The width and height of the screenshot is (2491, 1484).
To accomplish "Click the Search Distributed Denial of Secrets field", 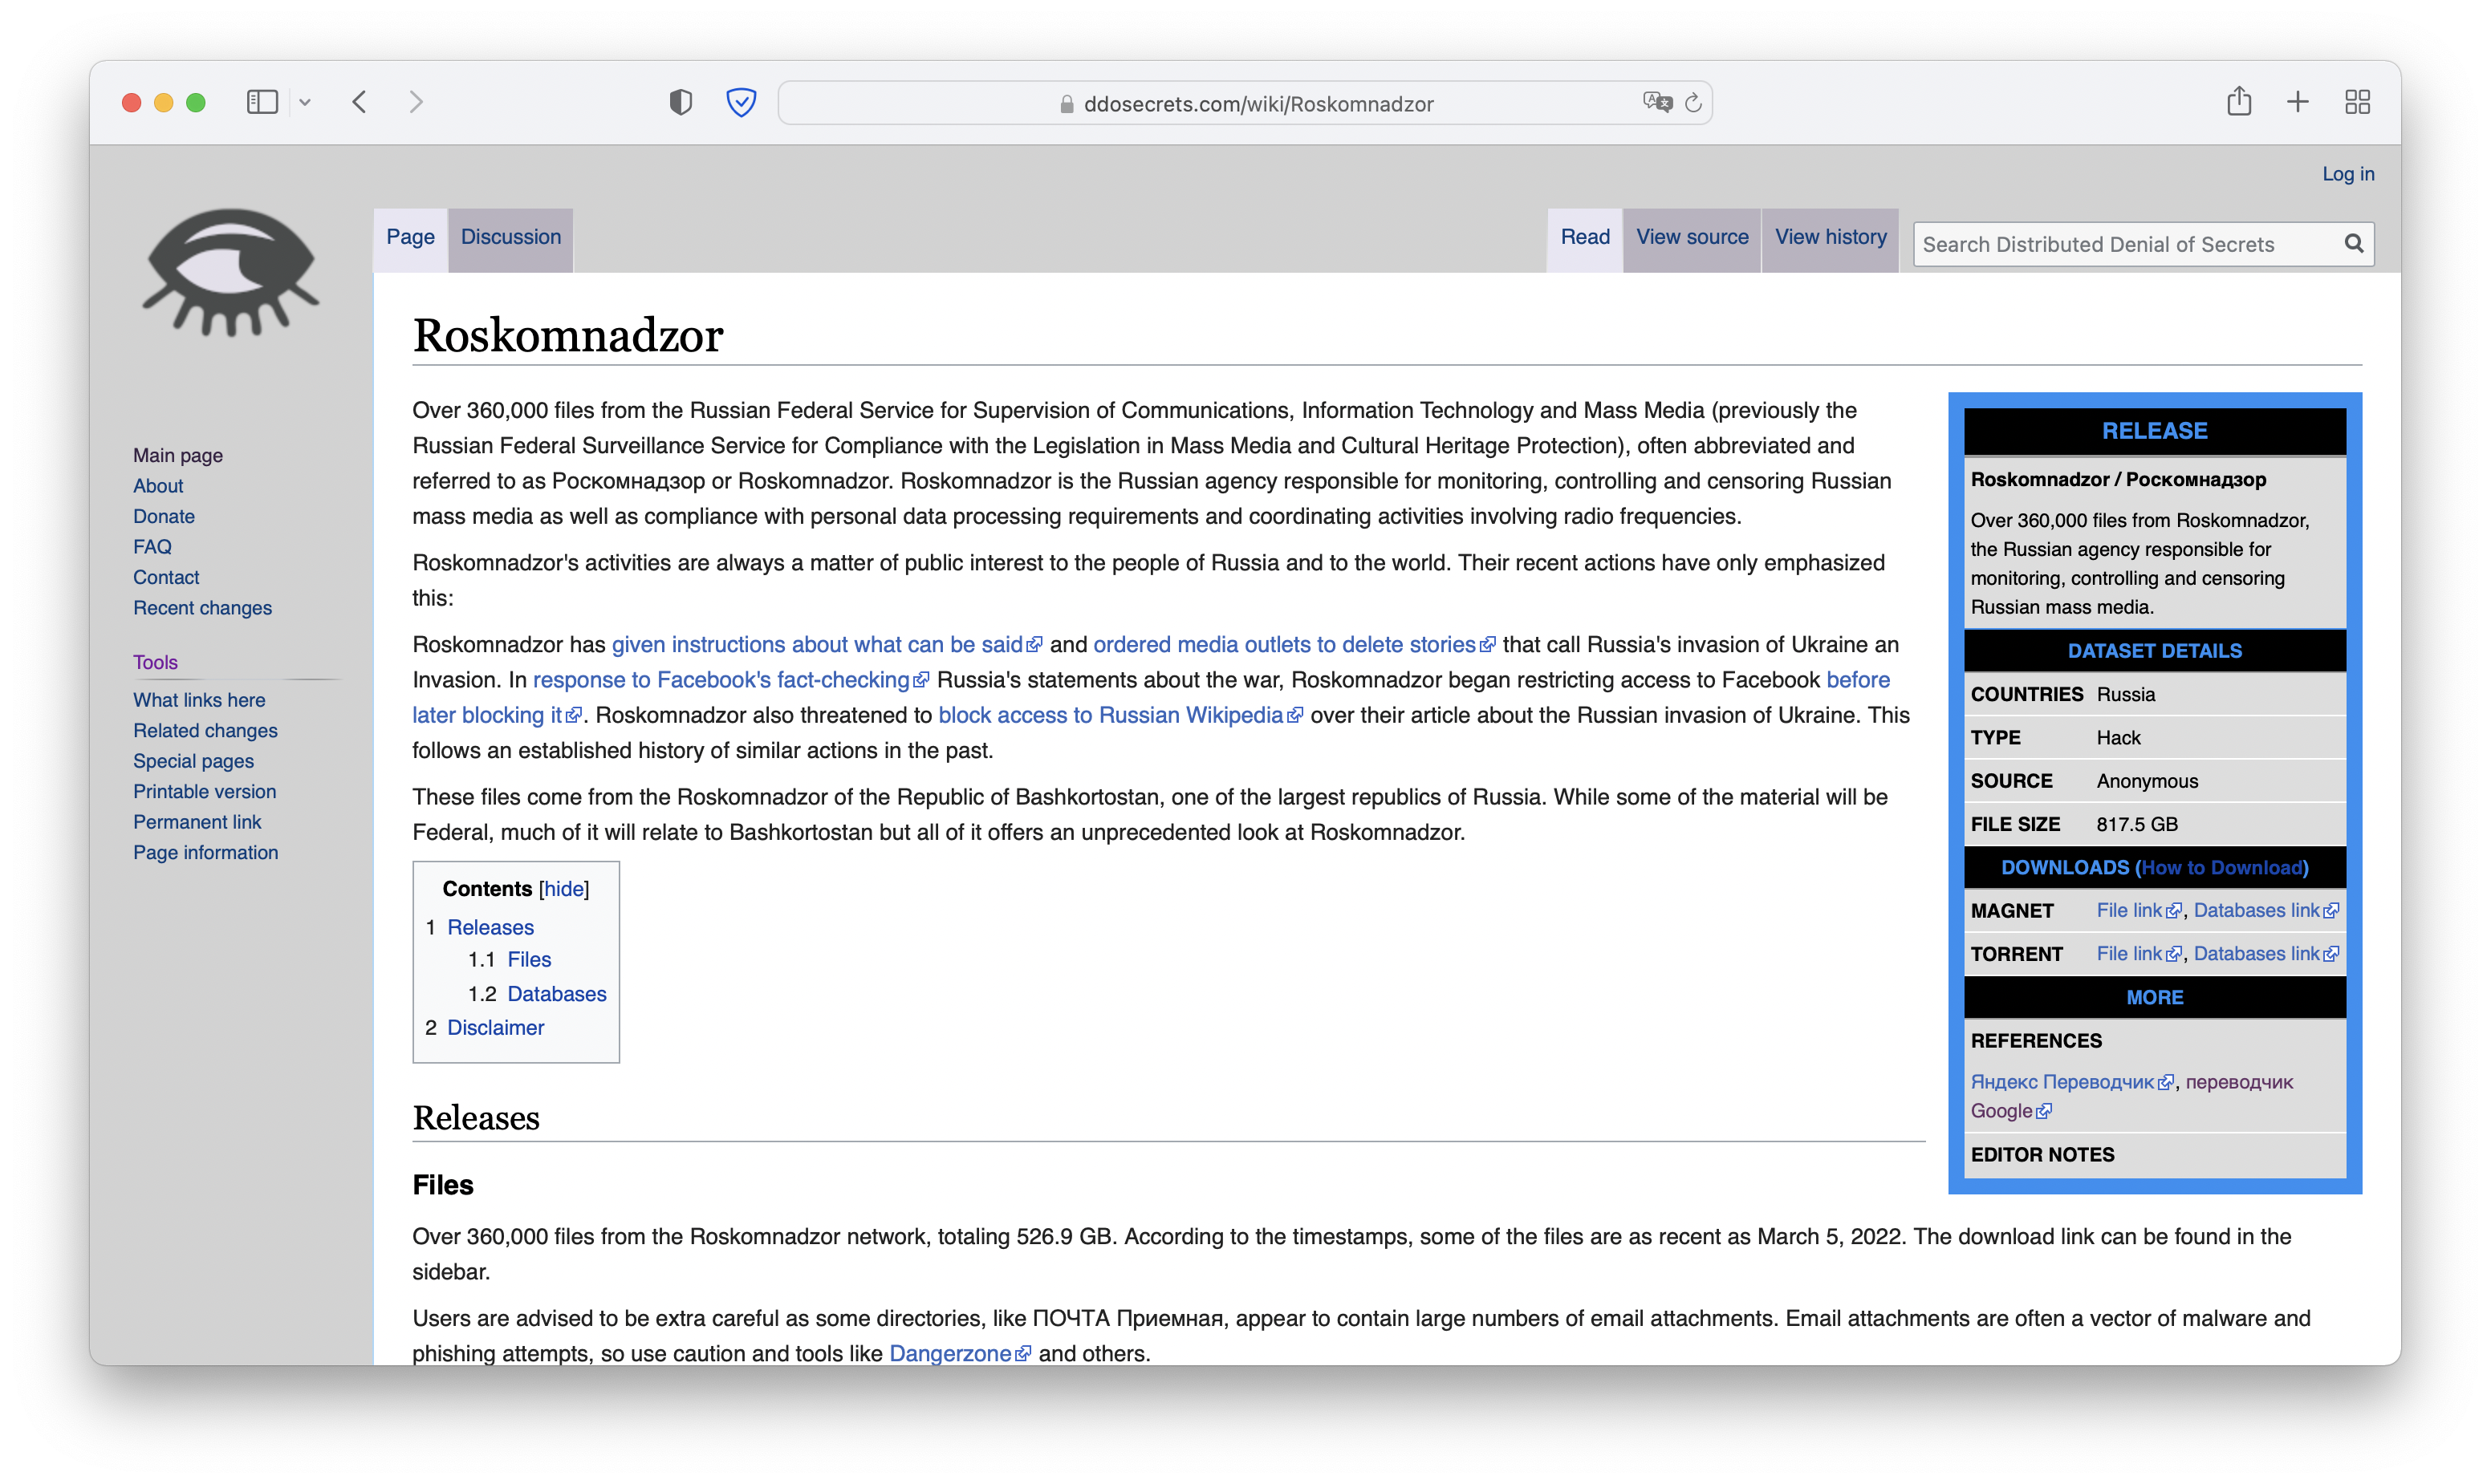I will pos(2121,244).
